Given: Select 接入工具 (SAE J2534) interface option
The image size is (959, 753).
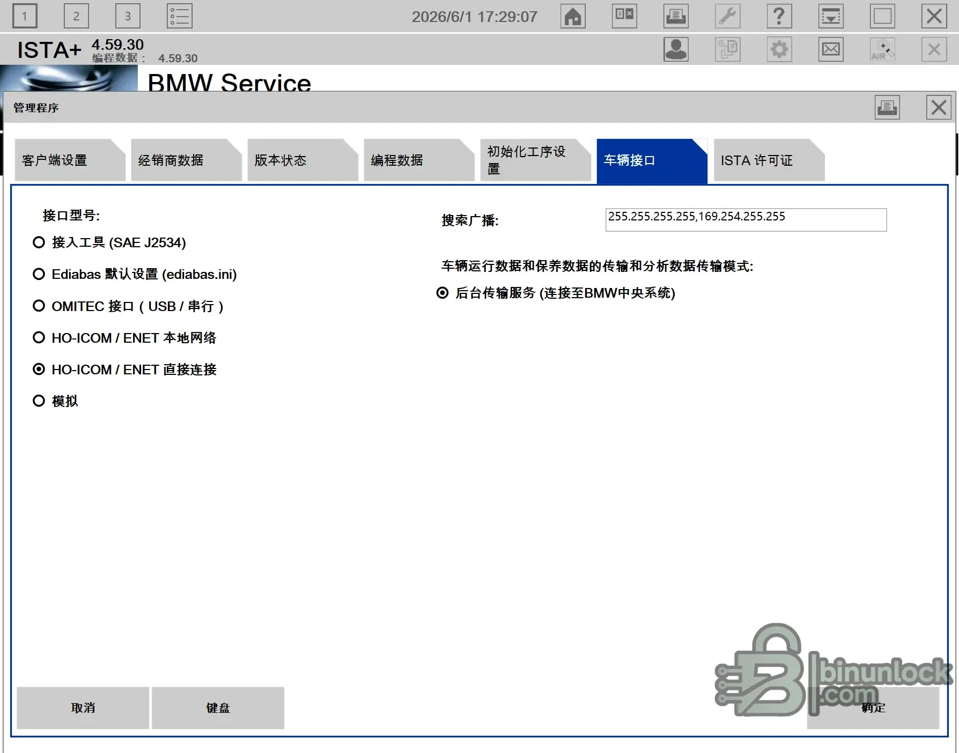Looking at the screenshot, I should coord(109,242).
